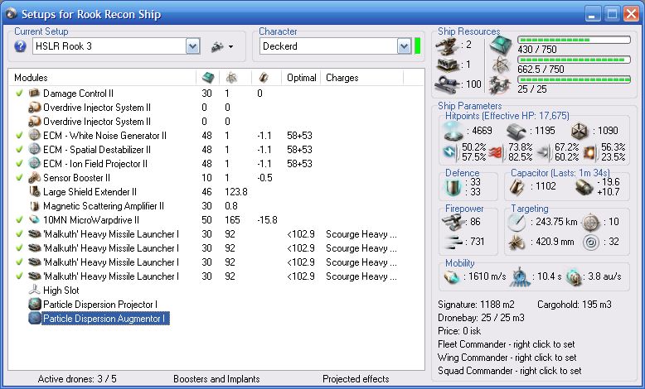Click the CPU column header icon
Viewport: 645px width, 389px height.
[x=208, y=78]
